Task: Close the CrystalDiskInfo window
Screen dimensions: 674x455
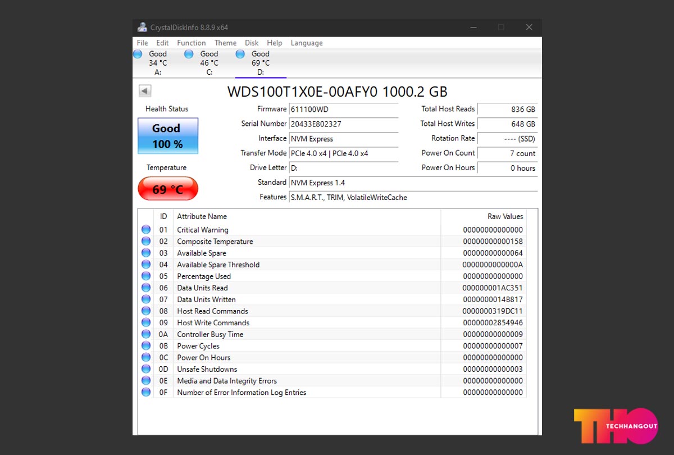Action: [529, 28]
